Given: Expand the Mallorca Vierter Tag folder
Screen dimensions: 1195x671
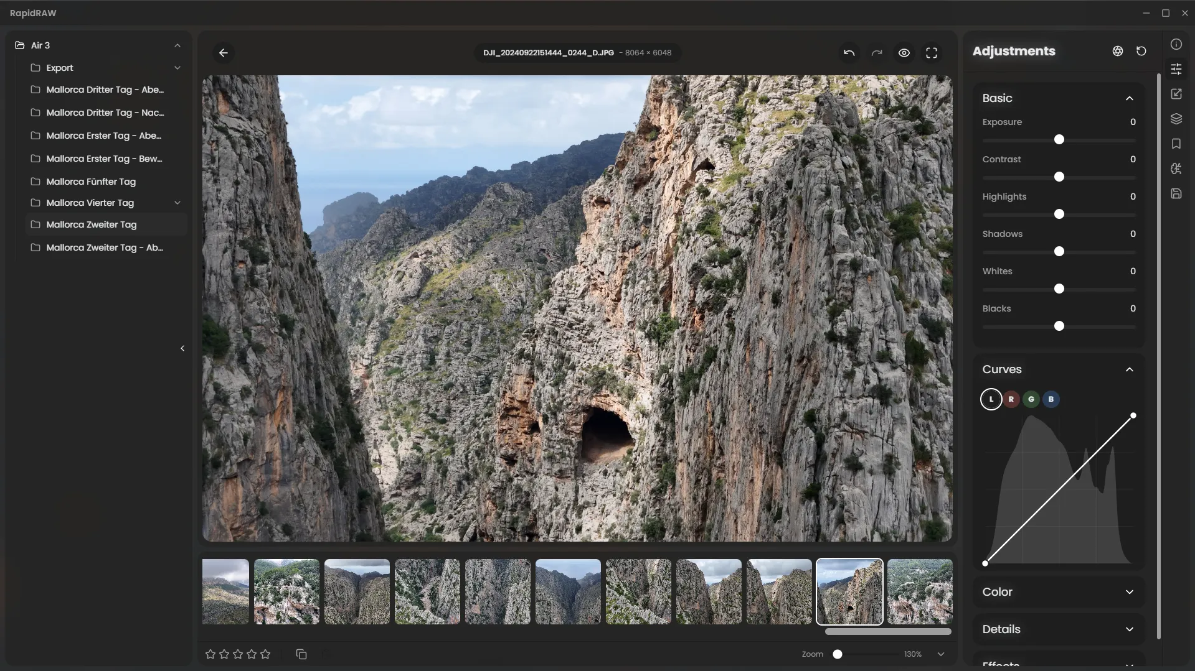Looking at the screenshot, I should click(177, 203).
